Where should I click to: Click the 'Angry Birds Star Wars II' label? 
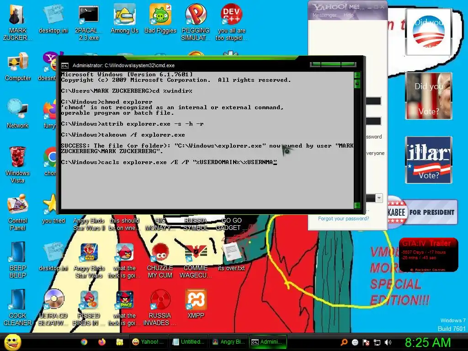pos(89,224)
